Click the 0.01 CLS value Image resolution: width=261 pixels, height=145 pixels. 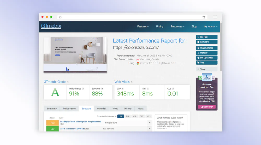pyautogui.click(x=173, y=94)
